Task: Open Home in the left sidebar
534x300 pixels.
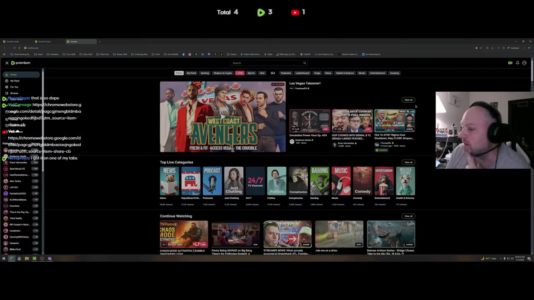Action: [21, 75]
